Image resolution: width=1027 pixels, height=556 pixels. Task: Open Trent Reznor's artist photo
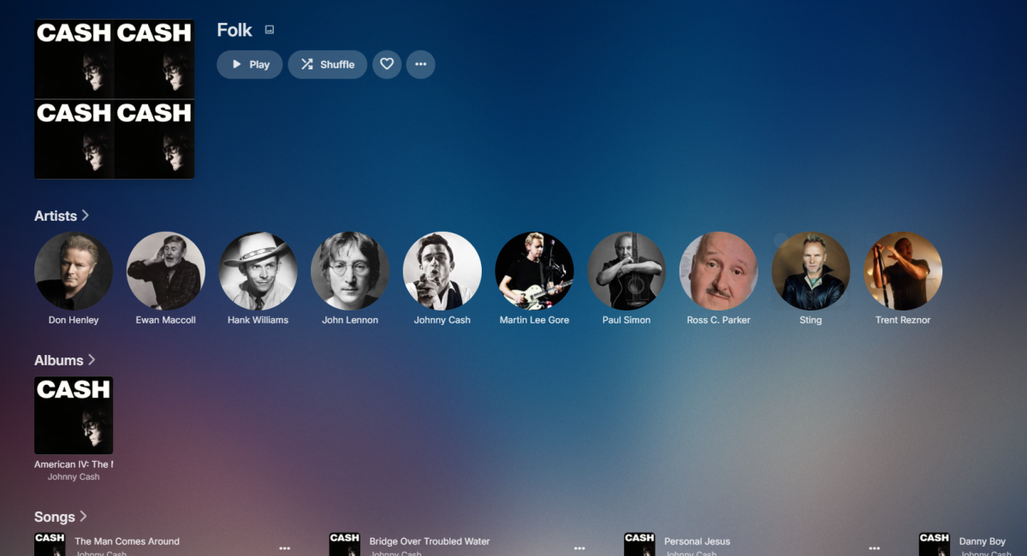tap(903, 270)
